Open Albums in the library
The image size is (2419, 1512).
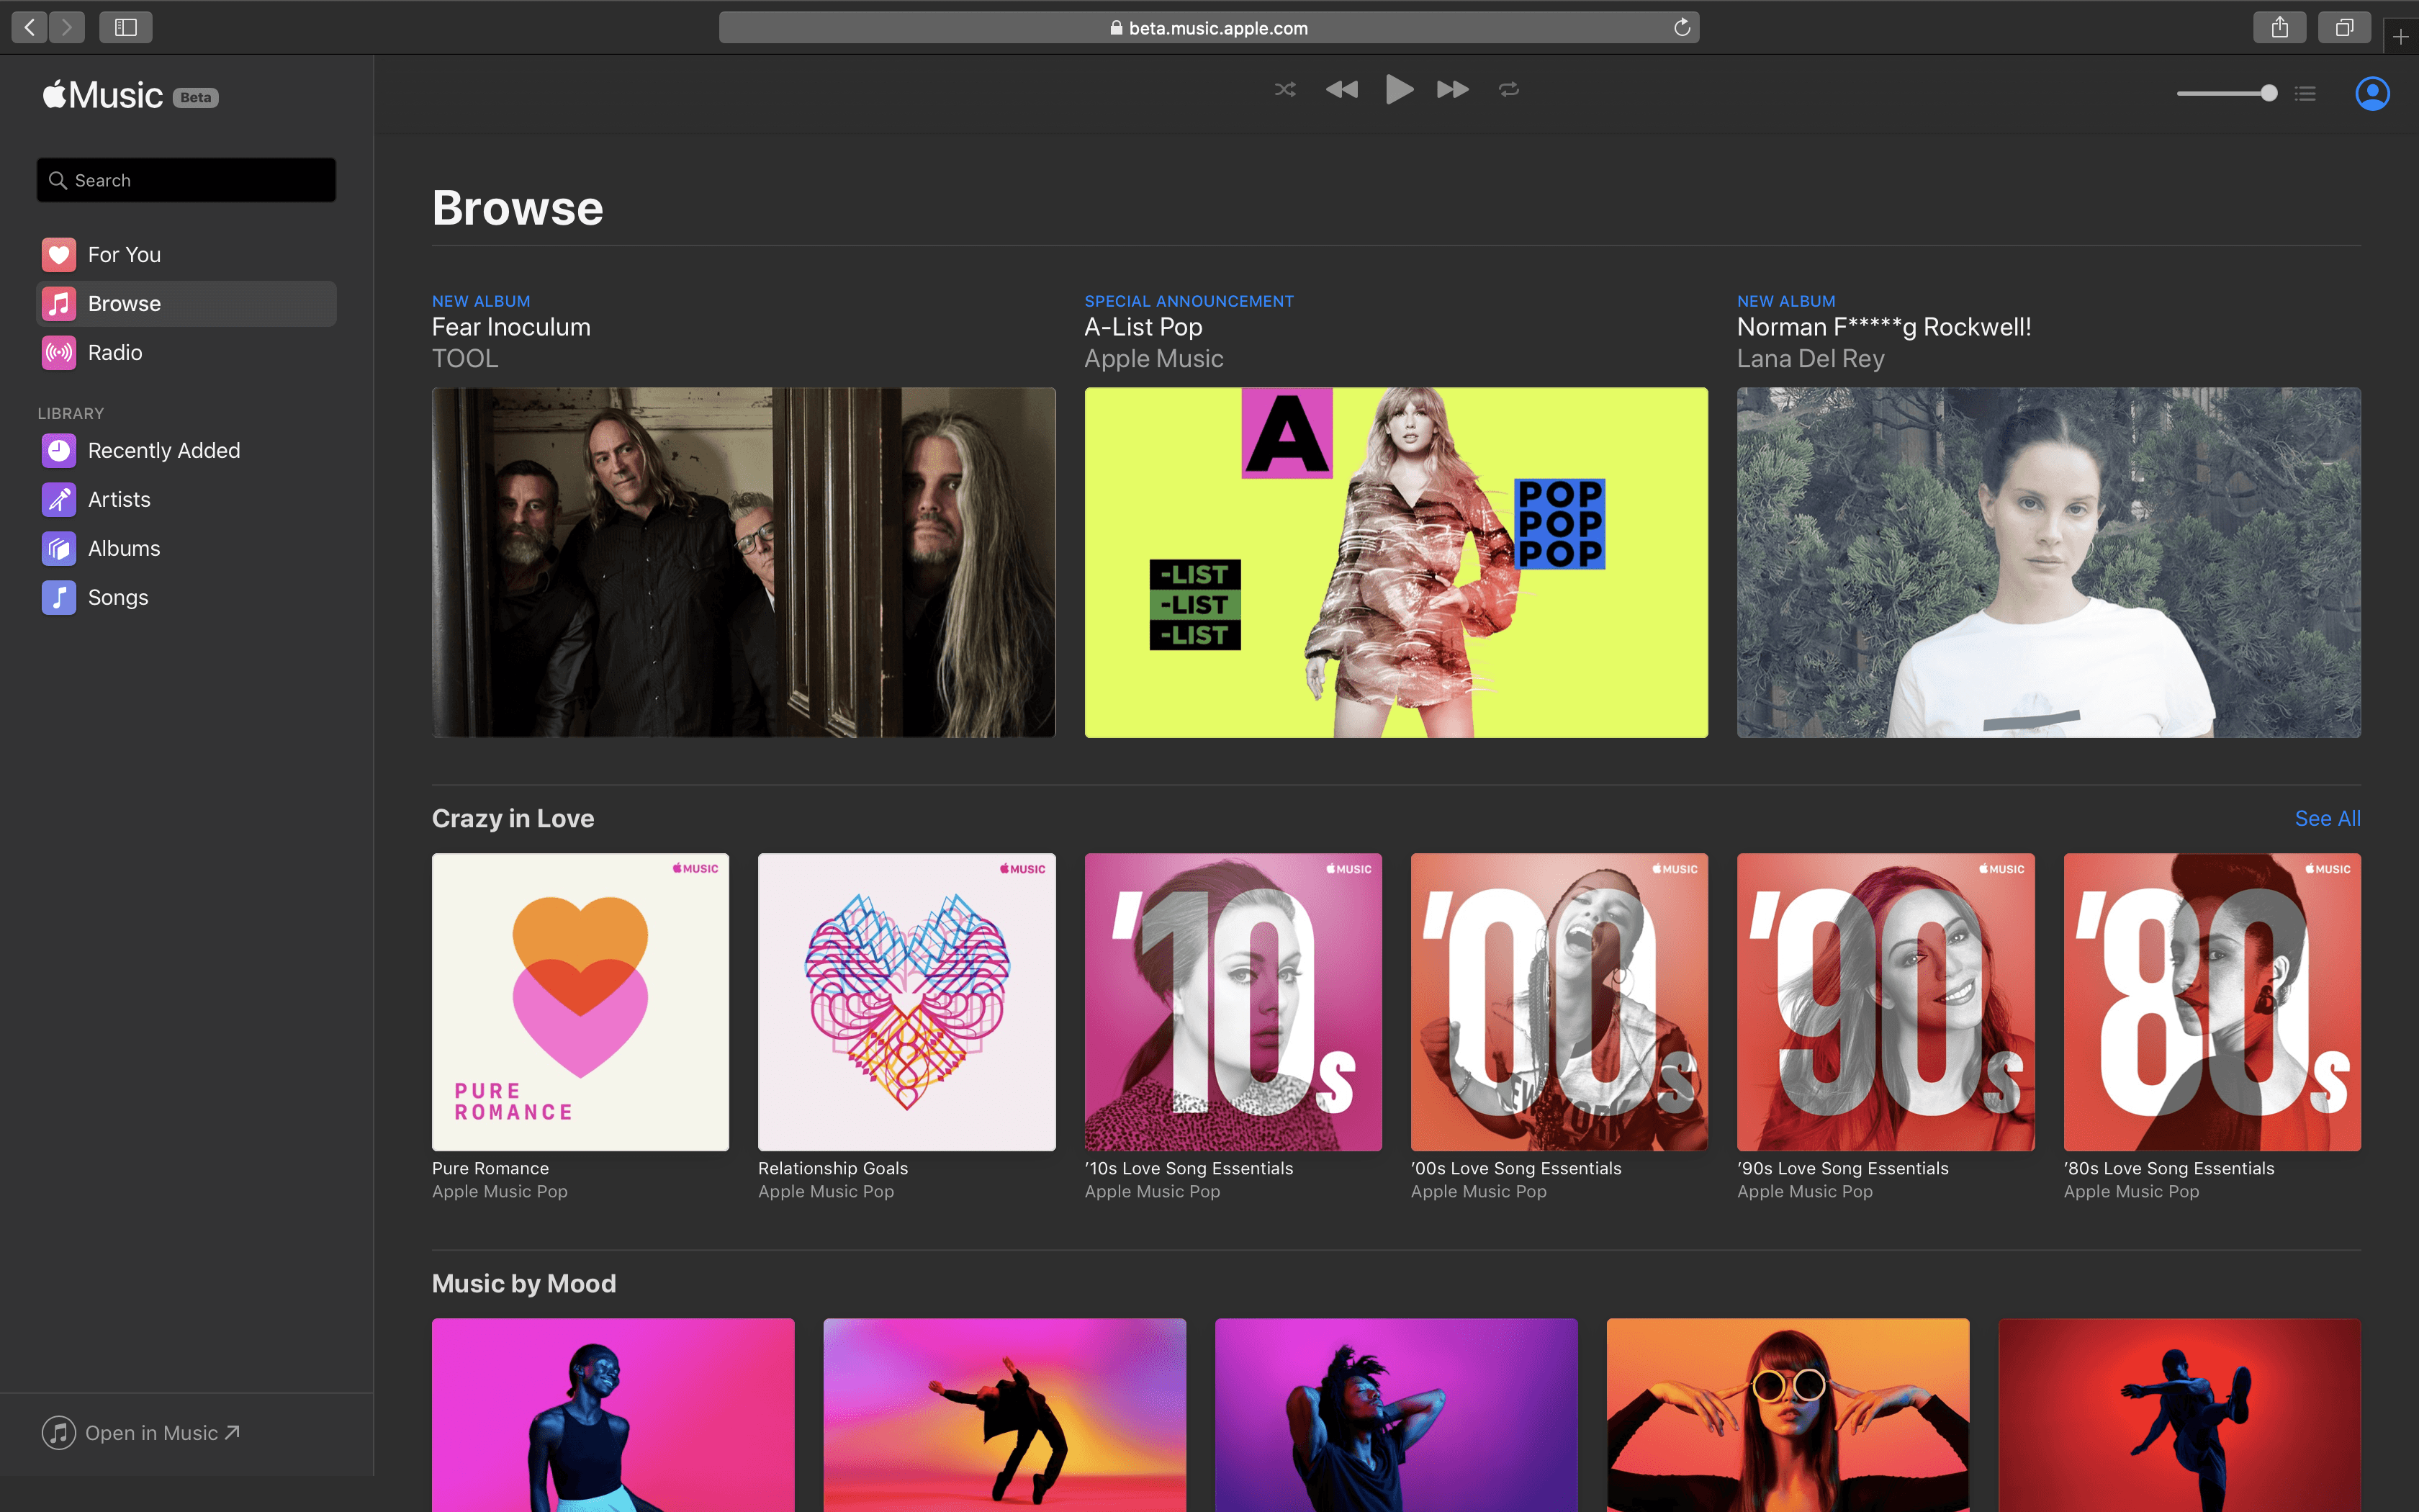(x=186, y=549)
